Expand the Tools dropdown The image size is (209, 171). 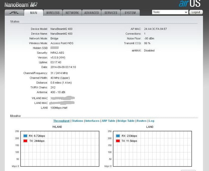[x=170, y=12]
